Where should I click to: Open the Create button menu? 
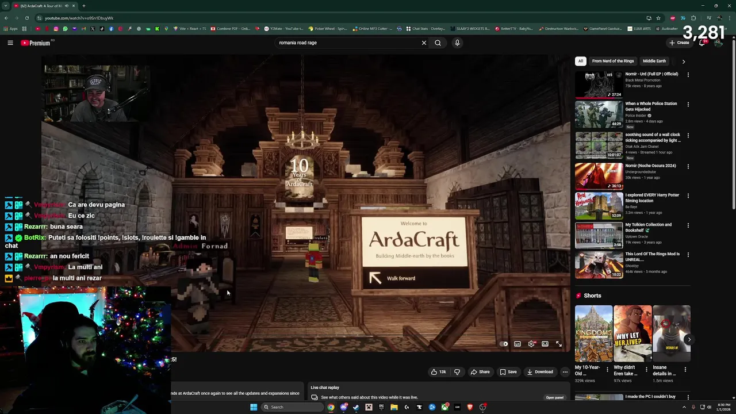click(679, 43)
